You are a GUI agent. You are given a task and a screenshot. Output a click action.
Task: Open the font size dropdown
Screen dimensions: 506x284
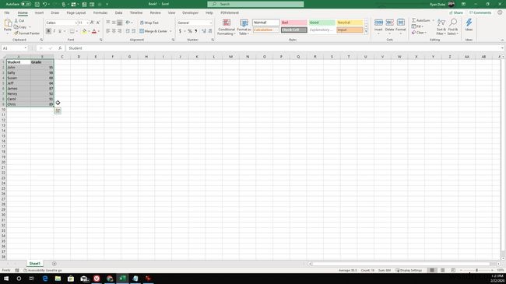(x=87, y=23)
